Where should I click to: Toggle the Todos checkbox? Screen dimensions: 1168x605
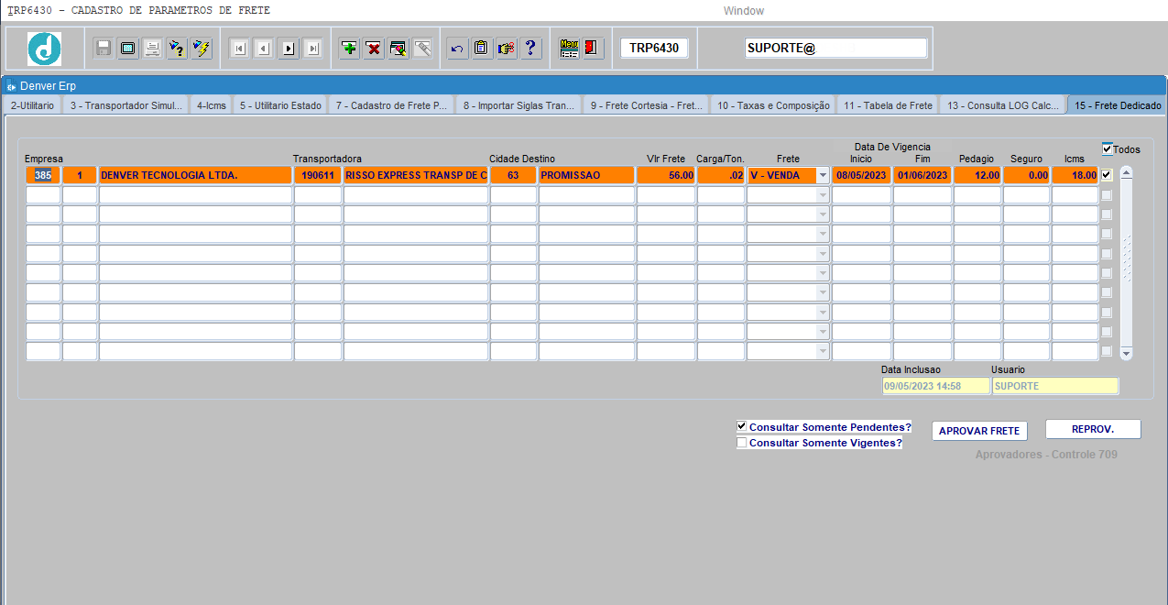(x=1108, y=148)
